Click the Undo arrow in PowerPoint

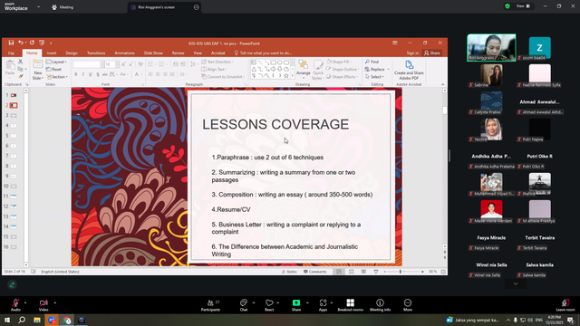(x=21, y=43)
